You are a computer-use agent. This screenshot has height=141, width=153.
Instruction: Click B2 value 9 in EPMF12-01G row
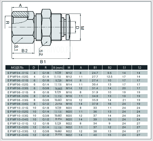pyautogui.click(x=109, y=124)
